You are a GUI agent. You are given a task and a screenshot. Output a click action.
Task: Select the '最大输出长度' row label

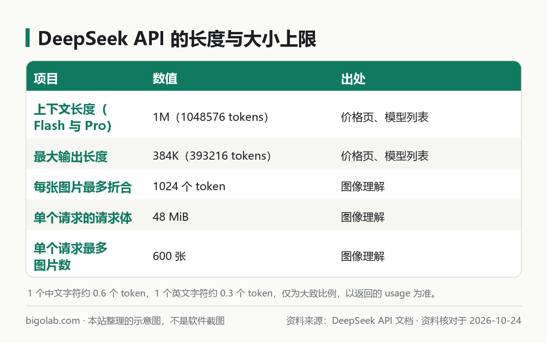pyautogui.click(x=71, y=156)
